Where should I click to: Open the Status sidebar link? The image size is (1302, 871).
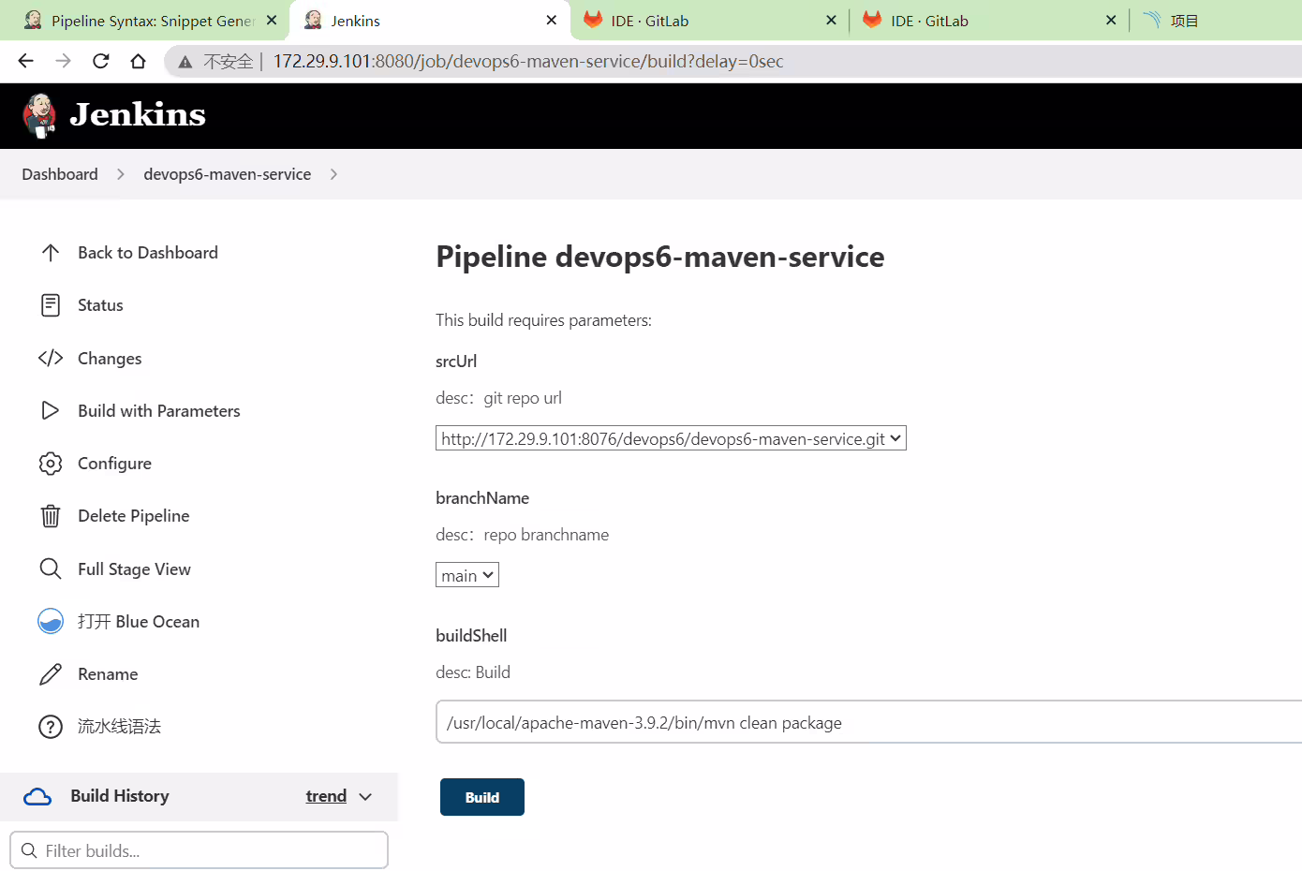(x=100, y=305)
